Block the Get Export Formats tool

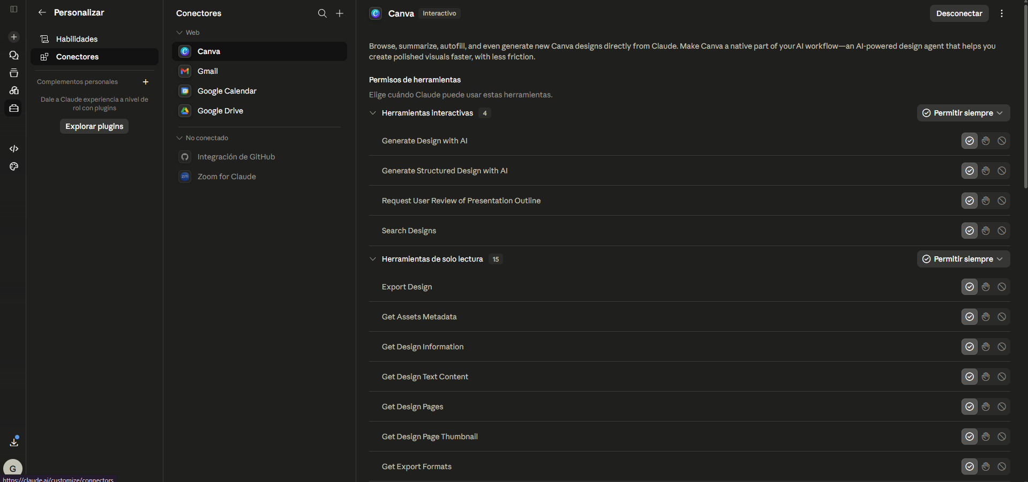point(1002,466)
